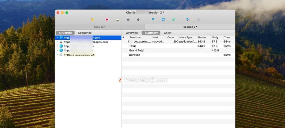Screen dimensions: 285x128
Task: Switch to the Session 1 tab
Action: (100, 27)
